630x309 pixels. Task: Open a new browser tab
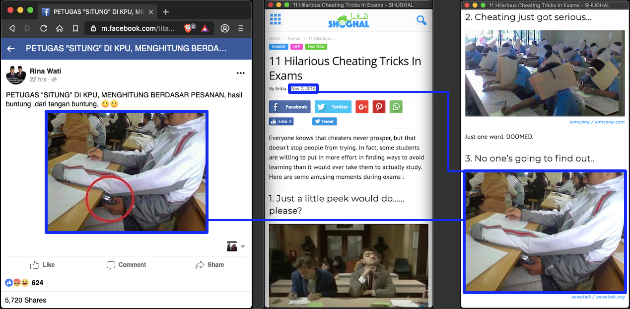point(166,11)
